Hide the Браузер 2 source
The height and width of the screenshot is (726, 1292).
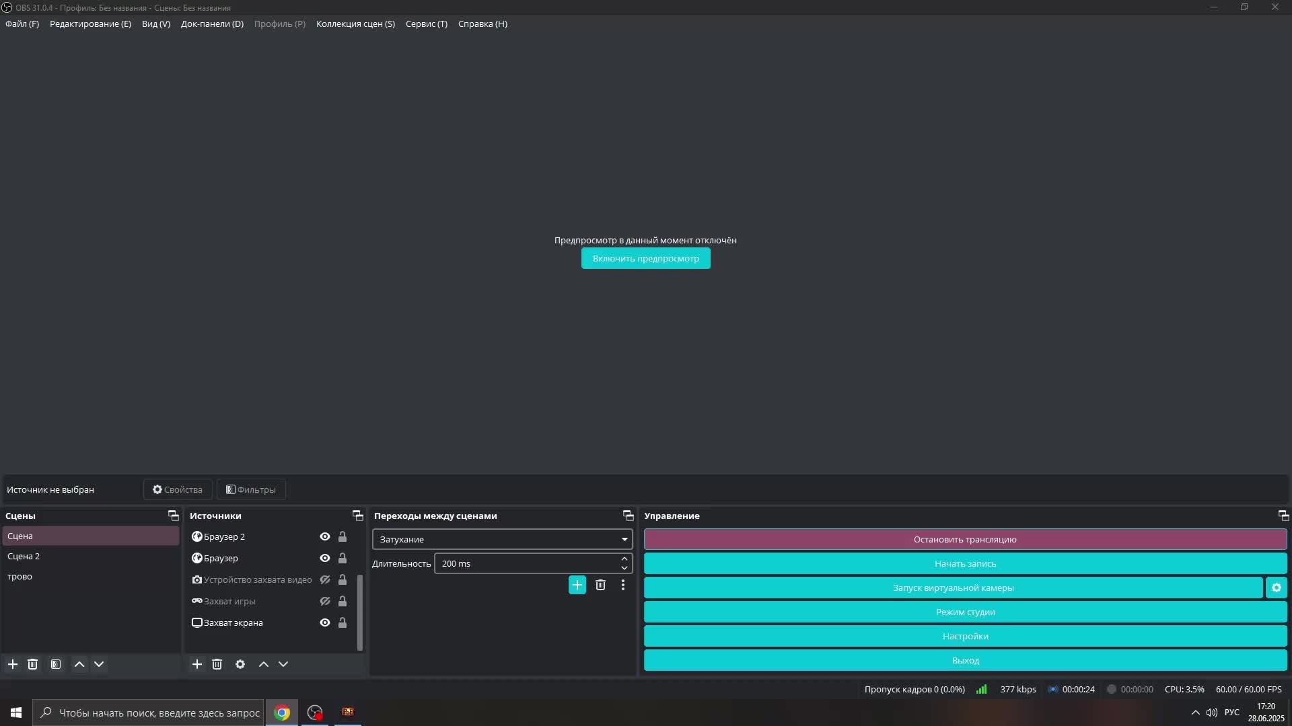(325, 536)
